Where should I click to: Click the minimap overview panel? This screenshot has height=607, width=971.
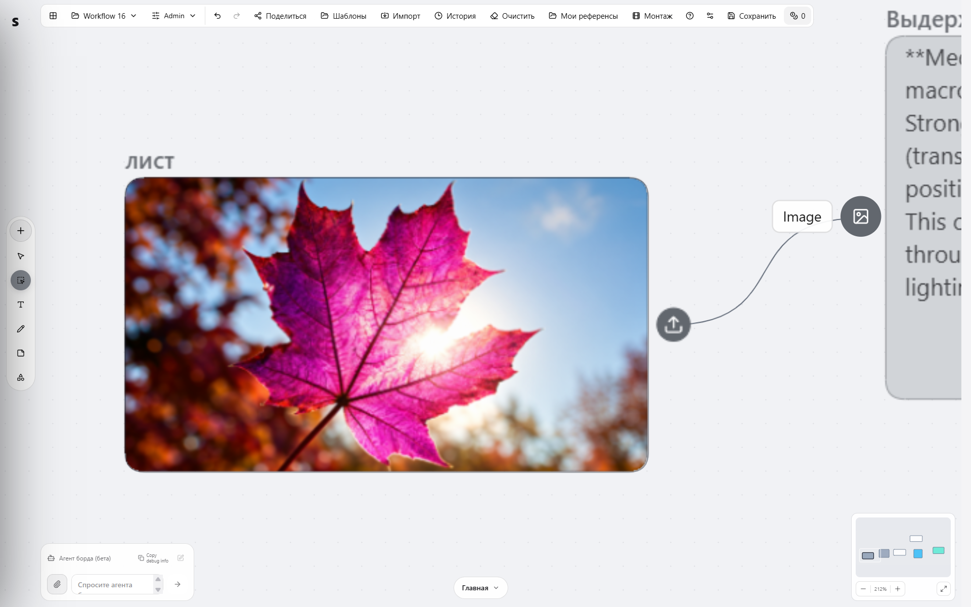pyautogui.click(x=903, y=547)
